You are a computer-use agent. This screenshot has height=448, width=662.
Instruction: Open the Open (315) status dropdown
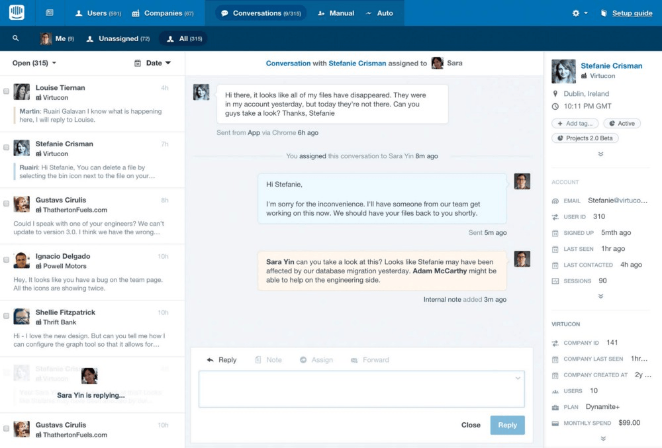click(x=34, y=63)
